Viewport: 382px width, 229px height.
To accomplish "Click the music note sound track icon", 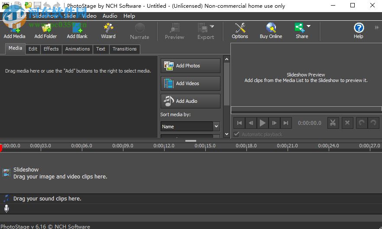I will coord(6,198).
